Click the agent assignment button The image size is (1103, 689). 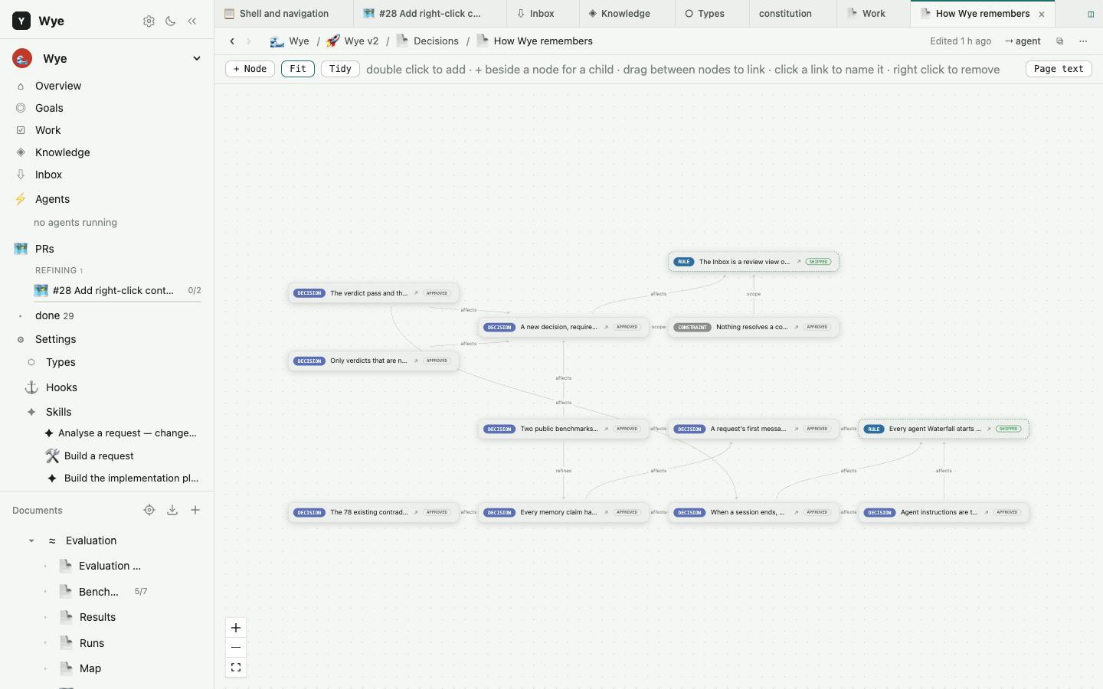click(x=1023, y=41)
